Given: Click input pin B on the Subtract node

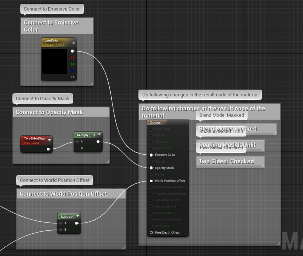Looking at the screenshot, I should tap(61, 230).
